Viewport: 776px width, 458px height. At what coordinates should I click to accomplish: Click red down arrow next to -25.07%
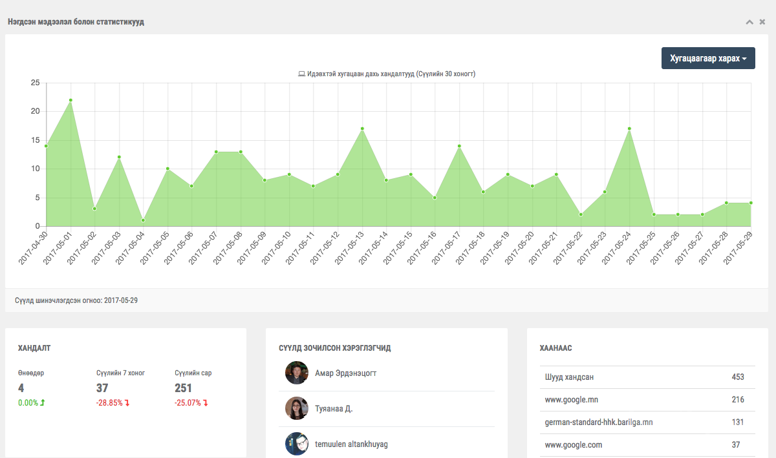tap(206, 403)
